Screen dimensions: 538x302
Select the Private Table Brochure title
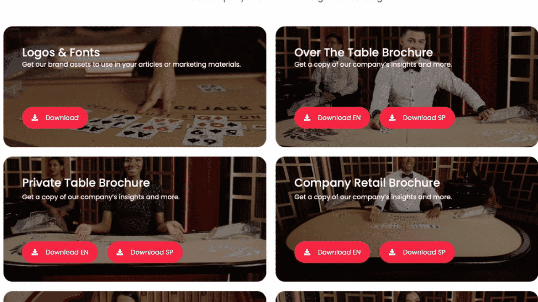coord(86,183)
